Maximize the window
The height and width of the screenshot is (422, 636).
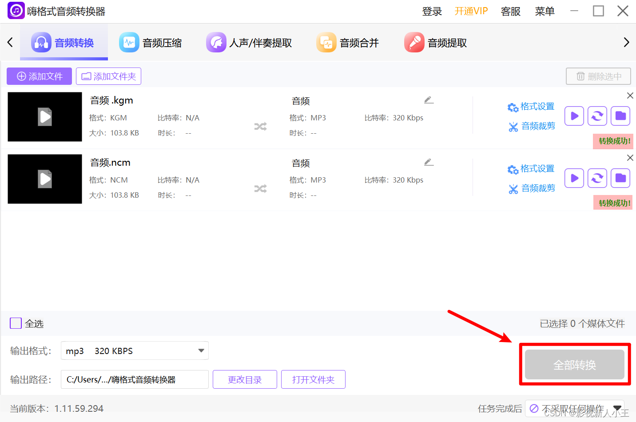point(598,11)
